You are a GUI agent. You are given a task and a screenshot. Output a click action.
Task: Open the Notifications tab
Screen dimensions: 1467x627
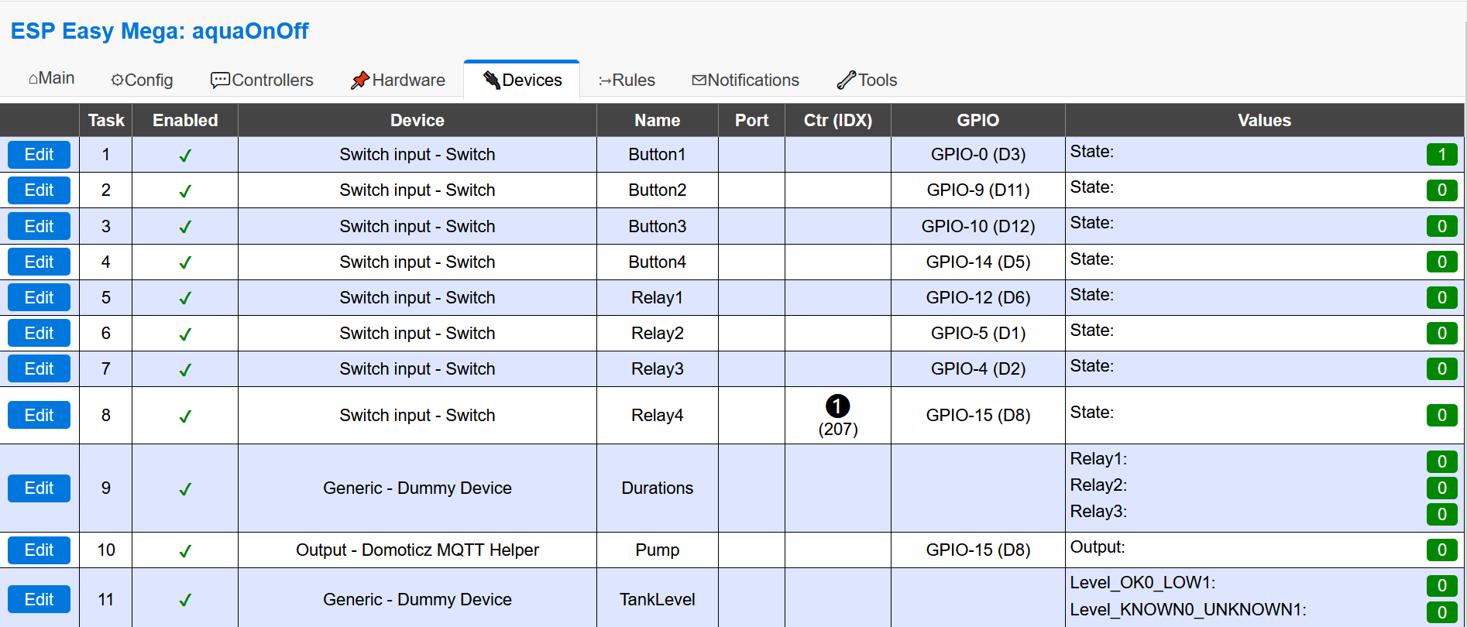[745, 81]
